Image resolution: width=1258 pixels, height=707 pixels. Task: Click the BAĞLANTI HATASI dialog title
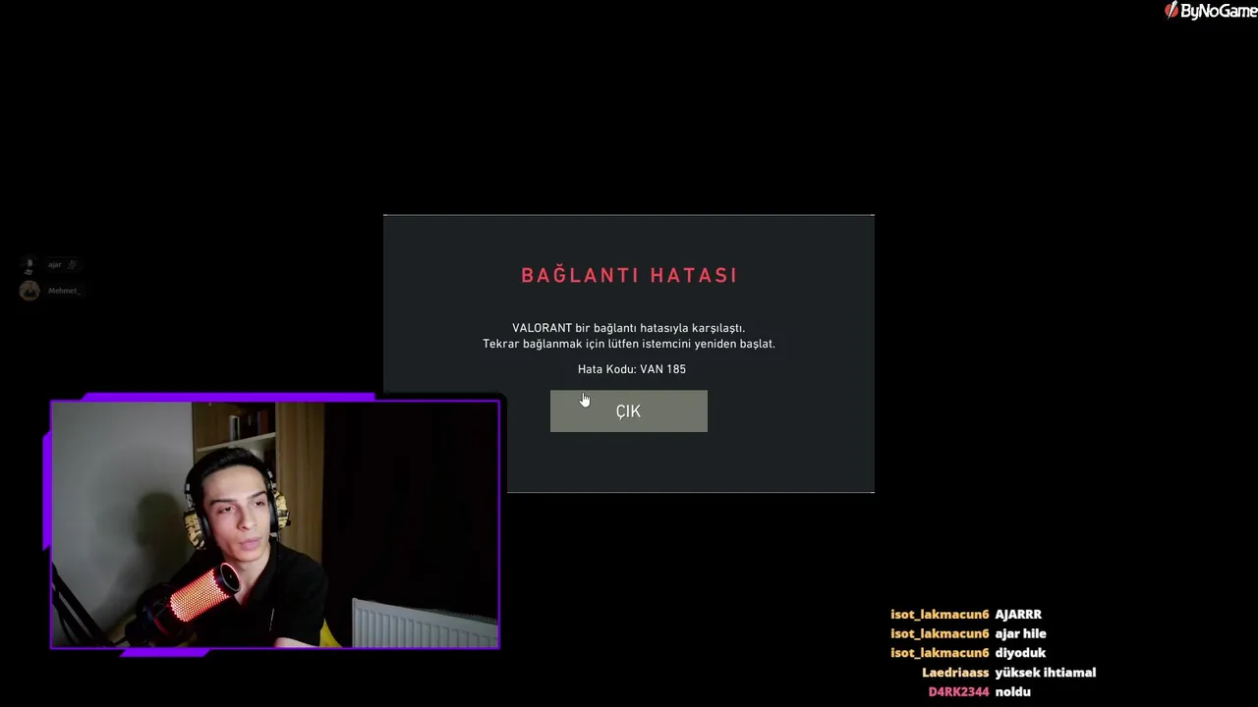point(629,275)
